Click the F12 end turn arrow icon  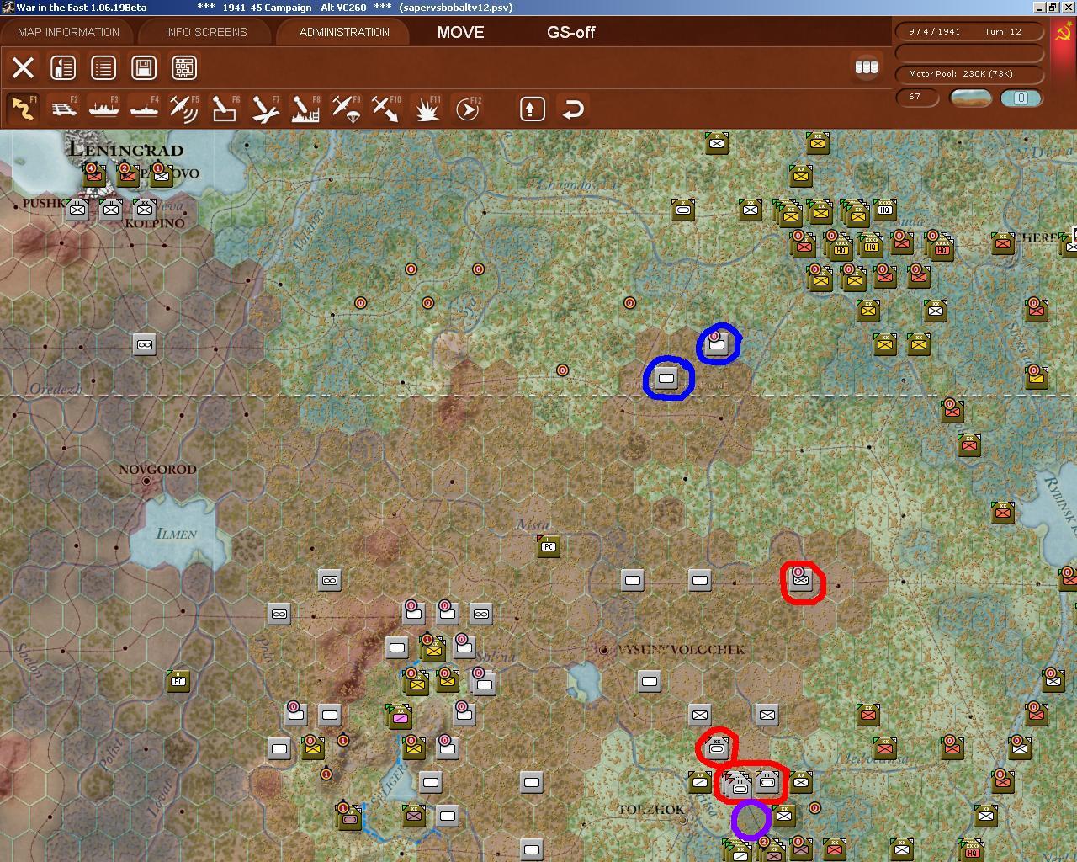click(467, 109)
